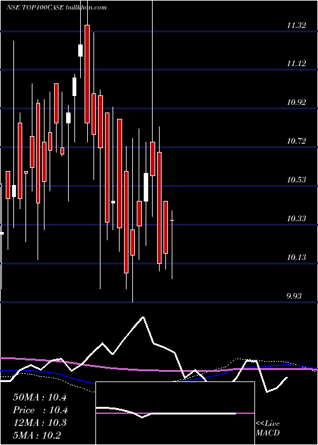Click the 10.72 price axis label
The width and height of the screenshot is (318, 445).
(x=296, y=140)
